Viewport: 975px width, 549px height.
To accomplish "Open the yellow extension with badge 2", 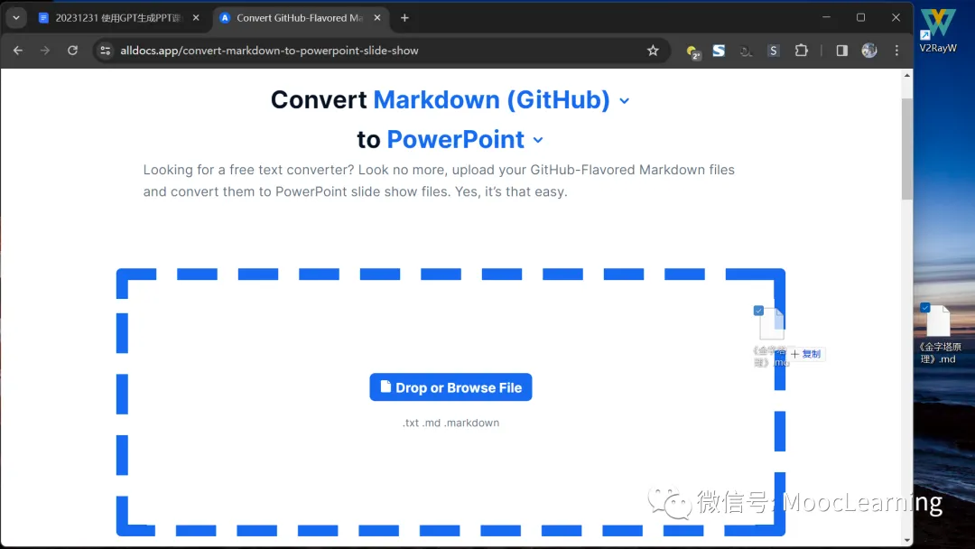I will pyautogui.click(x=692, y=51).
